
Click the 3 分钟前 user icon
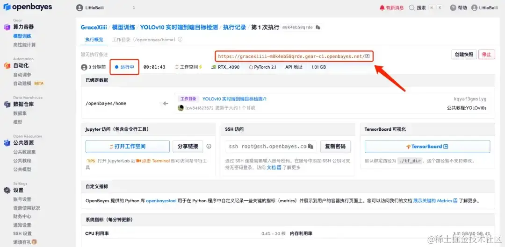[84, 67]
